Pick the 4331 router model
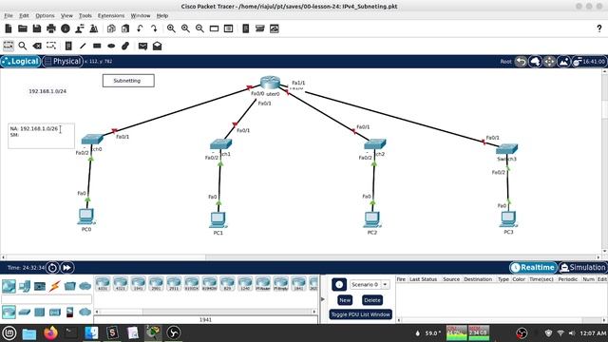This screenshot has height=342, width=608. pos(103,283)
